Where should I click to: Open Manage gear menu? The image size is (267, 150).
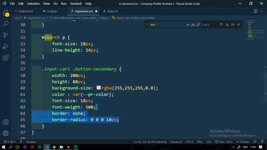[x=5, y=133]
